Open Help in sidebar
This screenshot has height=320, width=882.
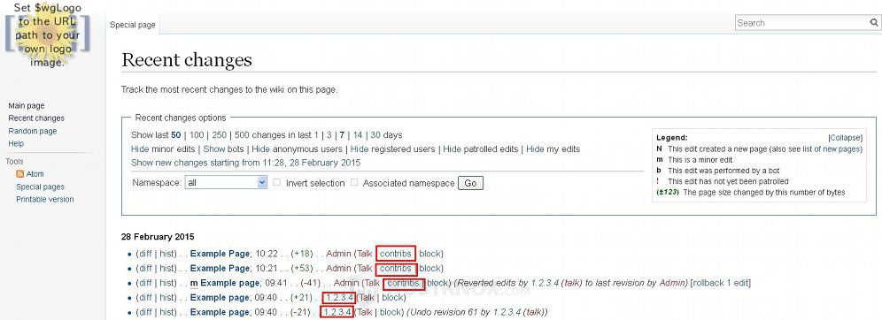(16, 144)
